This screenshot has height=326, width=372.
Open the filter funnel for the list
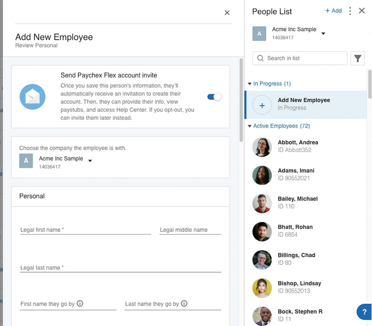click(358, 58)
